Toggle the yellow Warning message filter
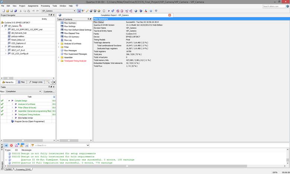Viewport: 290px width, 174px height. pyautogui.click(x=22, y=145)
